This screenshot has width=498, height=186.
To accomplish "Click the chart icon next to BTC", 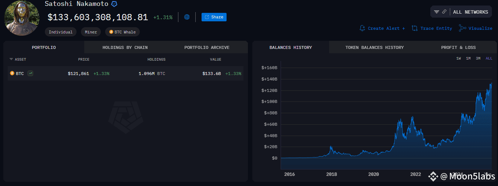I will (x=30, y=74).
